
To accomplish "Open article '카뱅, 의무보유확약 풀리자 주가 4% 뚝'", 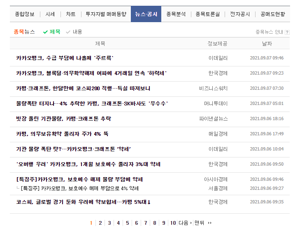I will (62, 134).
